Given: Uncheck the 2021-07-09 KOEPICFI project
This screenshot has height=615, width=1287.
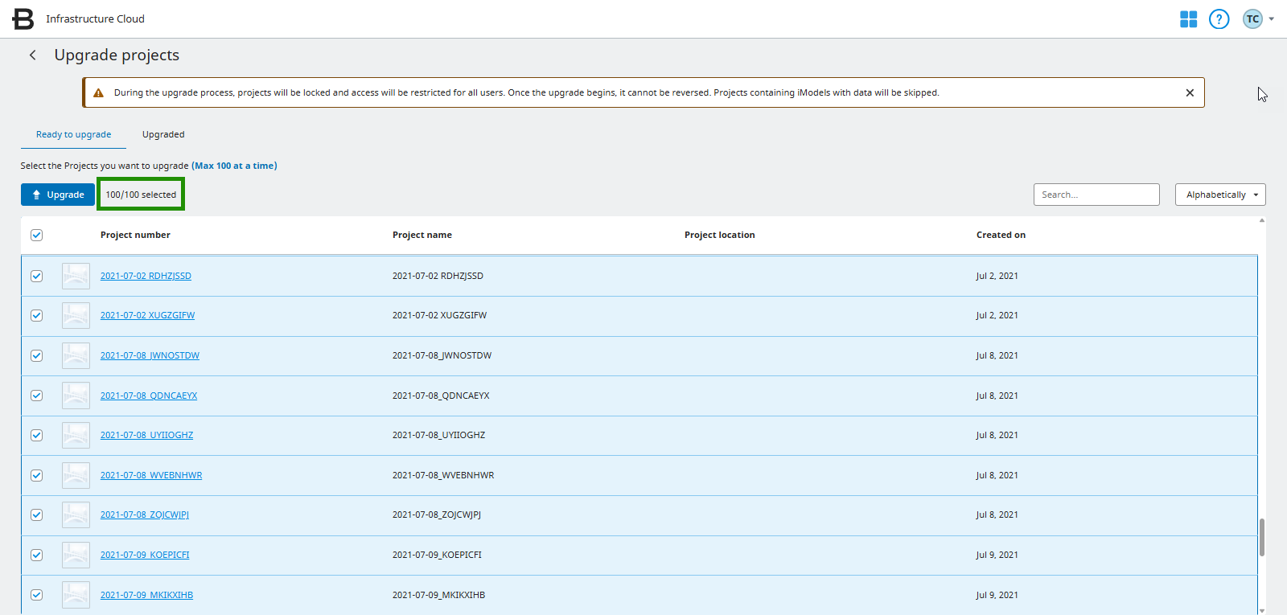Looking at the screenshot, I should (36, 555).
